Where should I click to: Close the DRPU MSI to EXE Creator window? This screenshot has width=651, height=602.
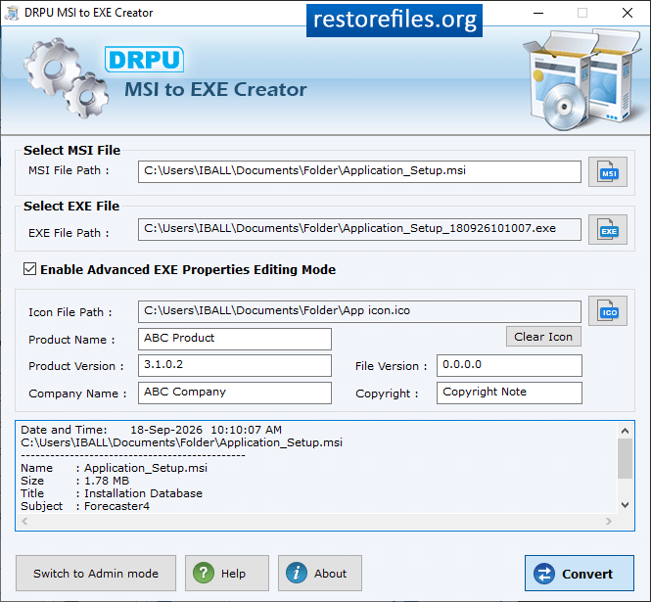coord(628,13)
